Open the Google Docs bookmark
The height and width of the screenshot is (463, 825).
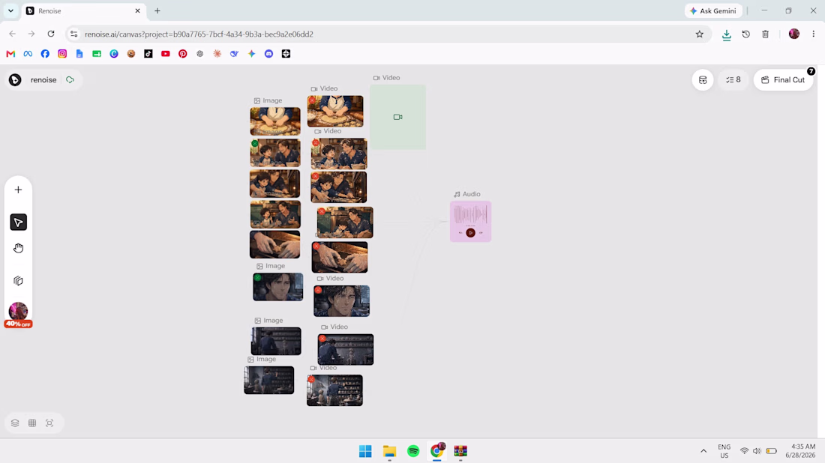[x=79, y=54]
